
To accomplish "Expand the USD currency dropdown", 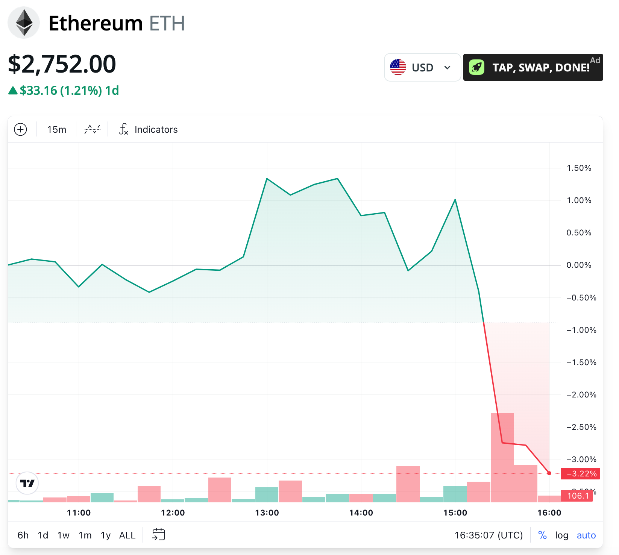I will (x=447, y=68).
